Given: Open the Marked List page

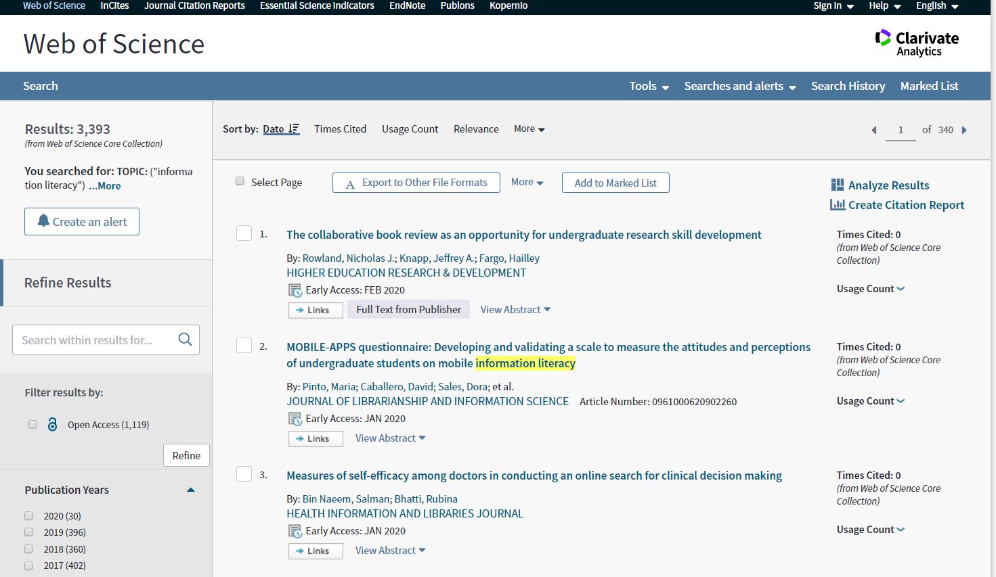Looking at the screenshot, I should point(929,86).
